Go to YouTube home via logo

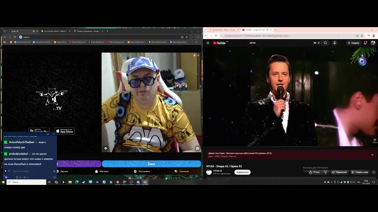coord(219,43)
